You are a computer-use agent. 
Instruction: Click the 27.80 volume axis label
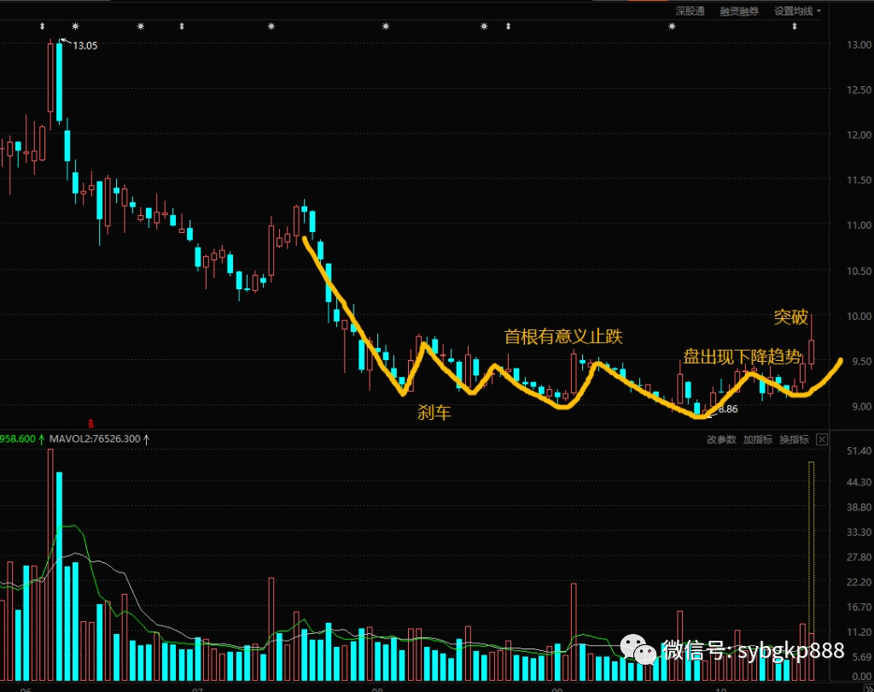[859, 557]
